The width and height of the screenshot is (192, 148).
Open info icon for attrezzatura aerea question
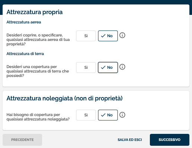122,35
